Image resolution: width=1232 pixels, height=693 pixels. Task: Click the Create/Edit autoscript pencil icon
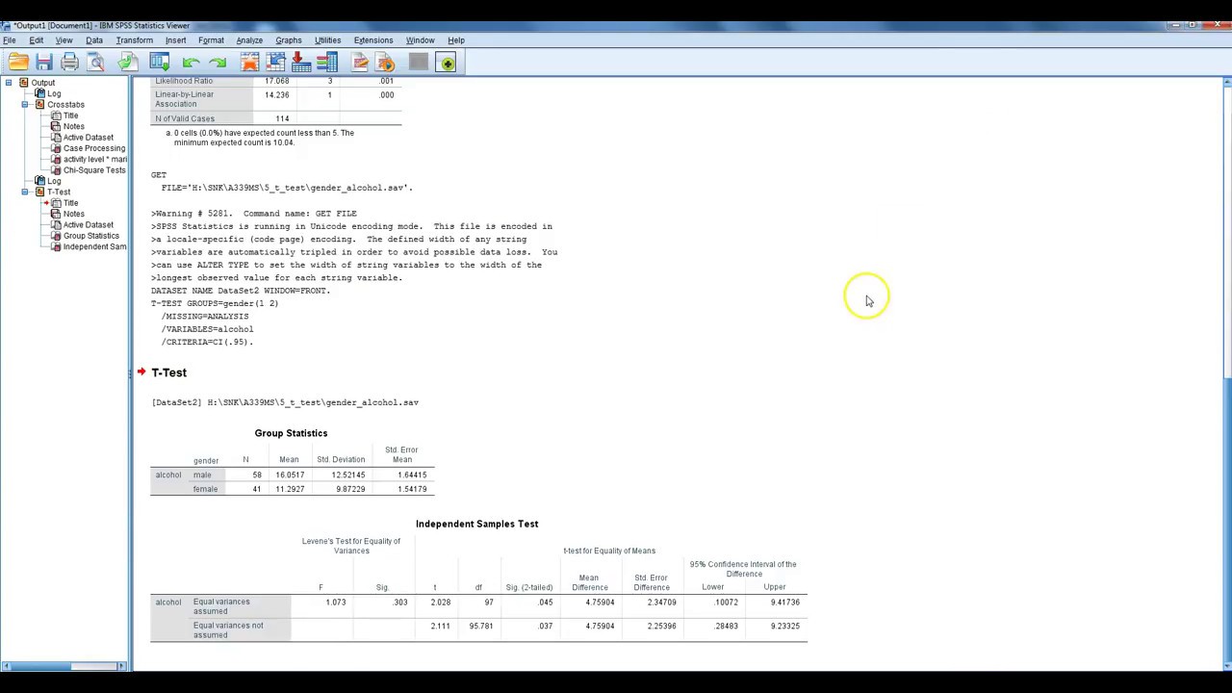[x=360, y=63]
